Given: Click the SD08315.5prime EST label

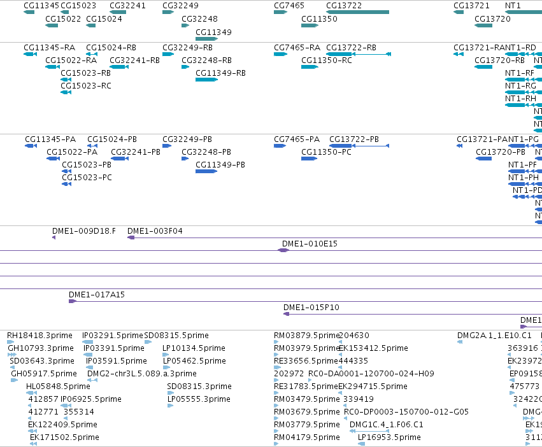Looking at the screenshot, I should click(x=176, y=336).
